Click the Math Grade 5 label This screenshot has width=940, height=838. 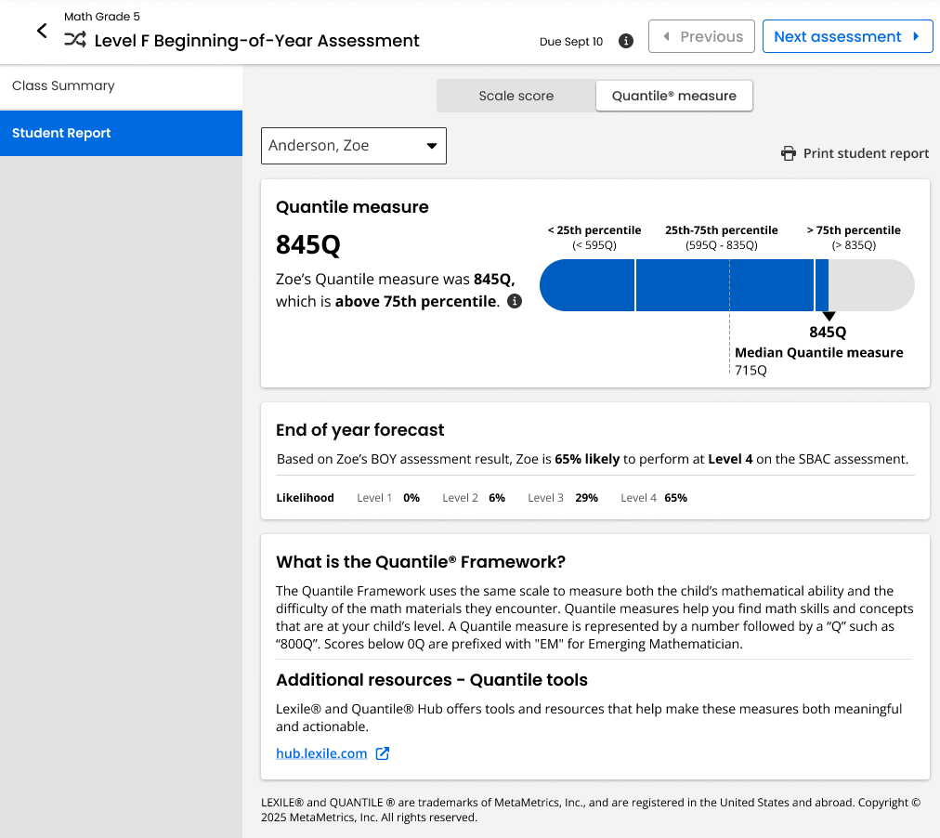[102, 17]
